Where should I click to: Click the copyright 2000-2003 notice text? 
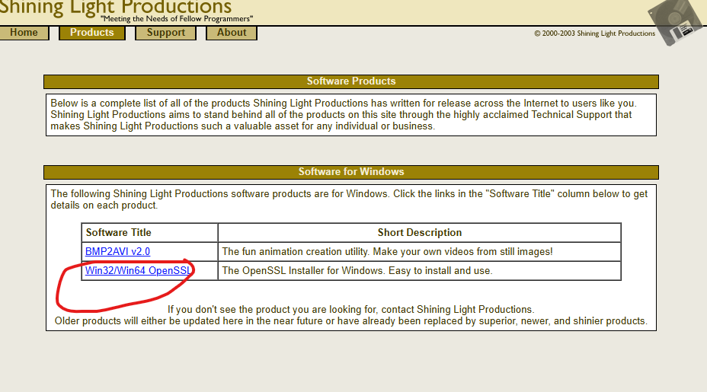595,33
